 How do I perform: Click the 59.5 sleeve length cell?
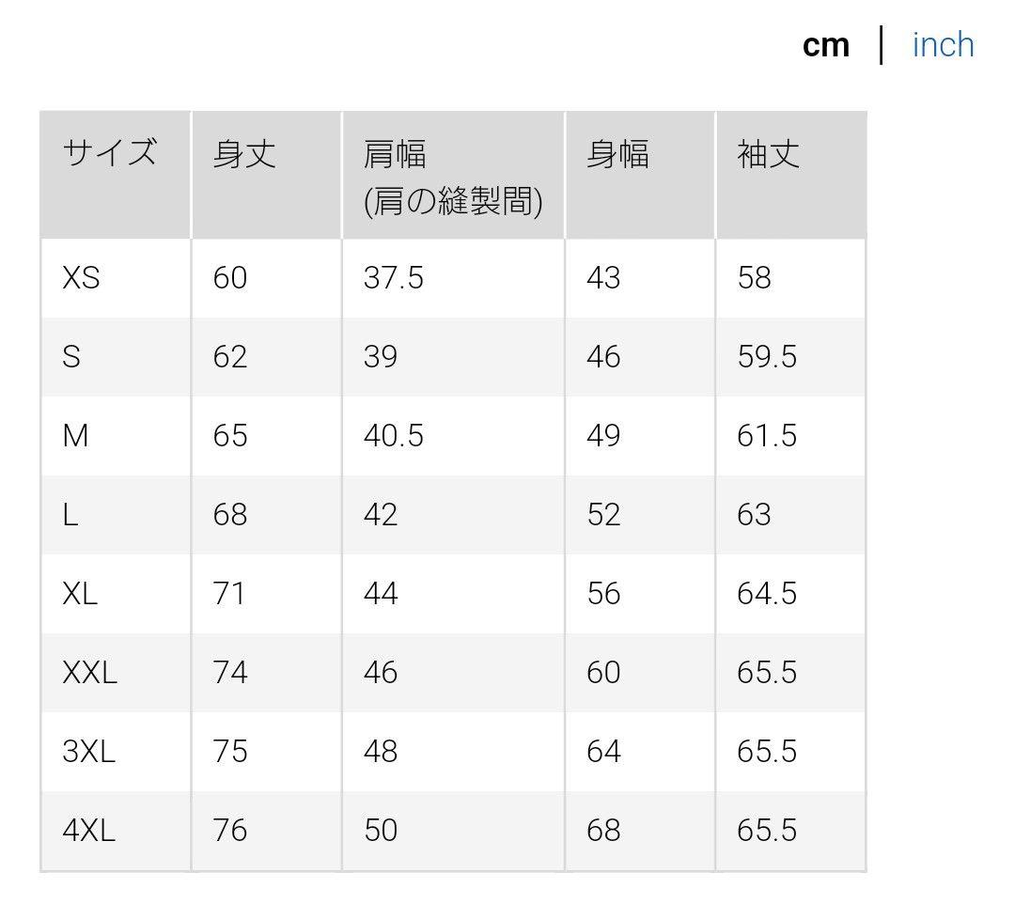pos(767,357)
